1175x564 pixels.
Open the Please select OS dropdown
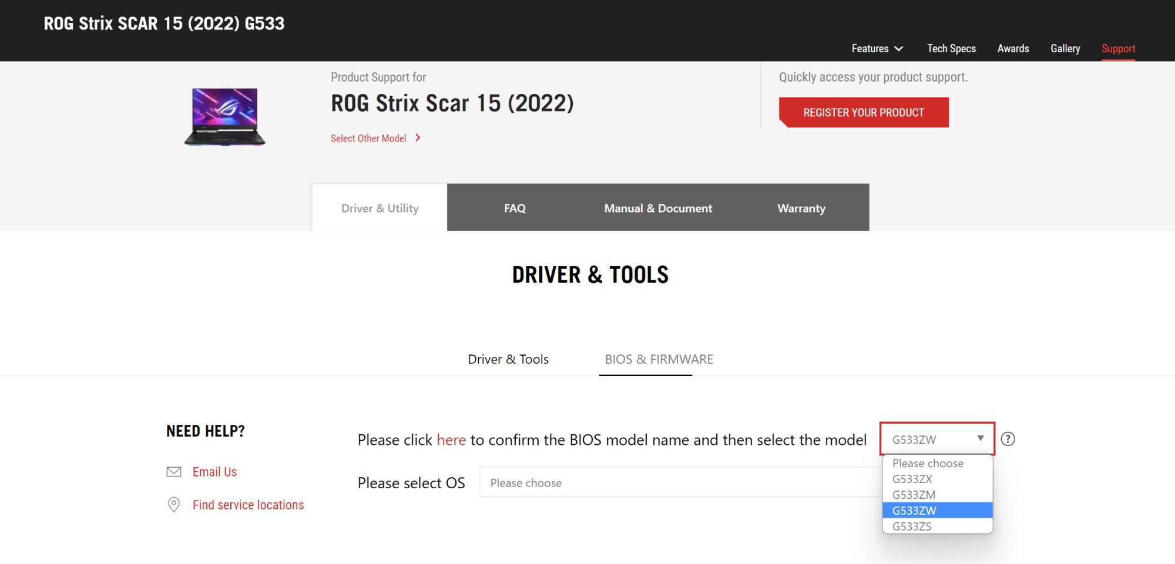pyautogui.click(x=680, y=482)
